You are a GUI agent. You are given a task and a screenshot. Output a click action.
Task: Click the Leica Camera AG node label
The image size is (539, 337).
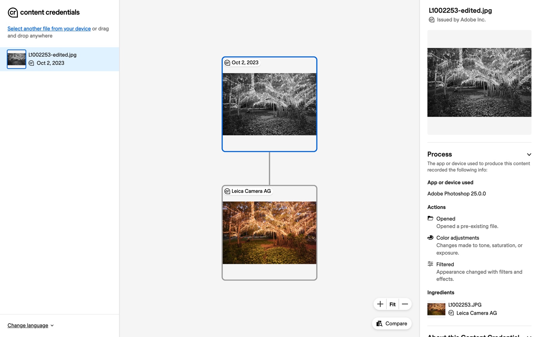tap(251, 191)
